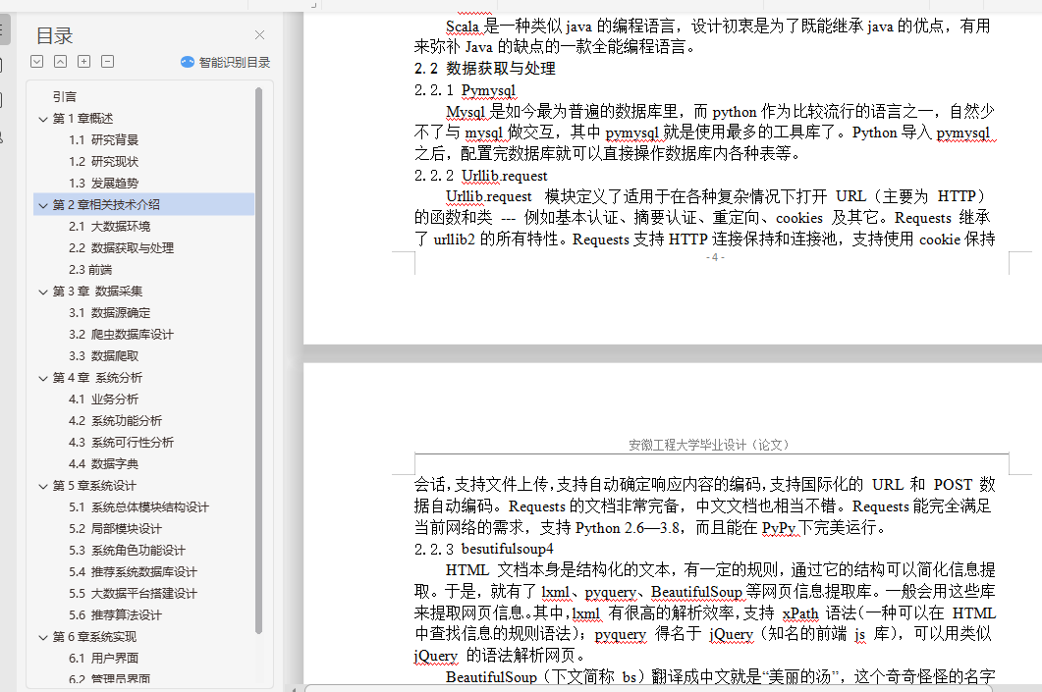
Task: Open 2.3 前端 outline entry
Action: coord(90,270)
